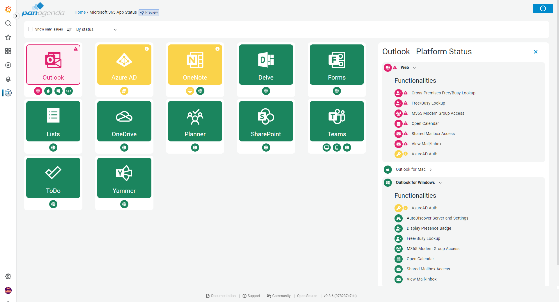The height and width of the screenshot is (302, 559).
Task: Close the Outlook Platform Status panel
Action: click(535, 52)
